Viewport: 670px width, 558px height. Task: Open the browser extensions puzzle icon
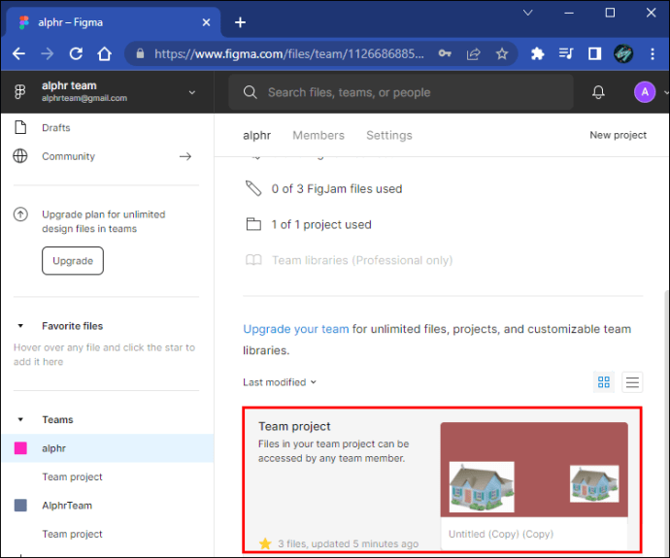point(537,54)
